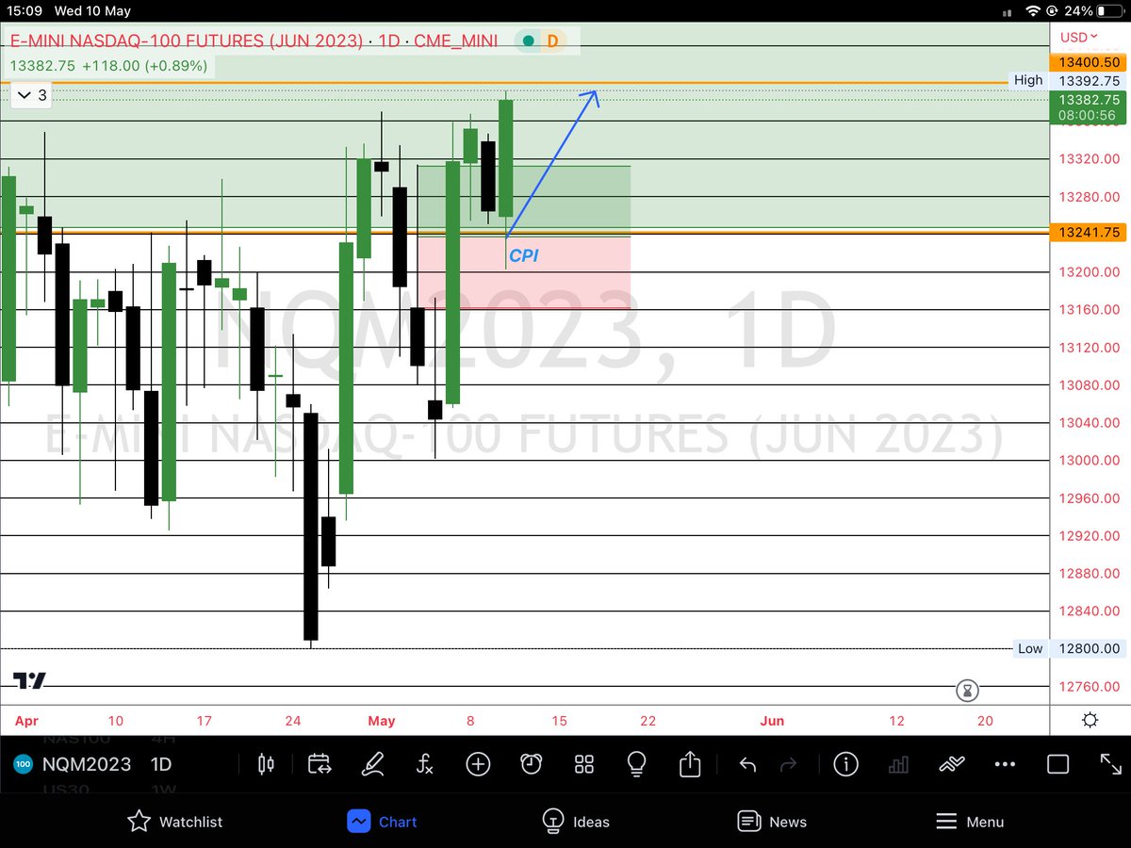
Task: Open the bar chart financials icon
Action: coord(898,764)
